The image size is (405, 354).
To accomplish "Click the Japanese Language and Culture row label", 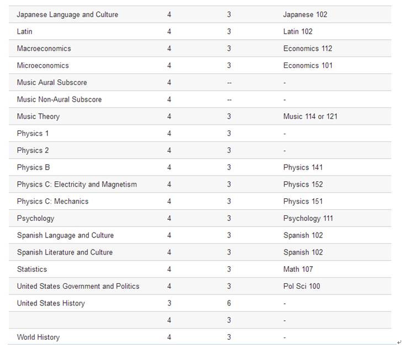I will [67, 14].
